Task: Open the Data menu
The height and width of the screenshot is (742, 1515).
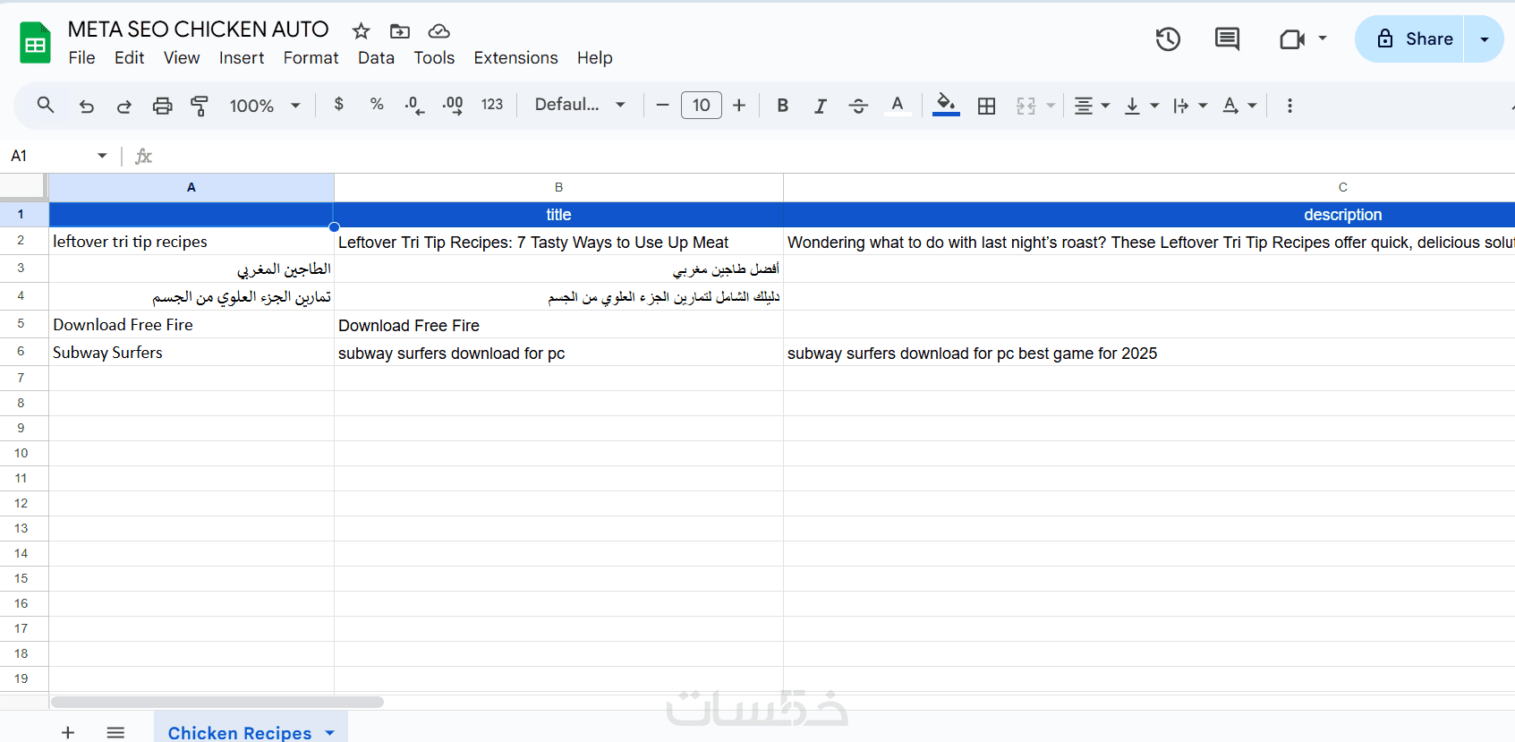Action: [x=376, y=58]
